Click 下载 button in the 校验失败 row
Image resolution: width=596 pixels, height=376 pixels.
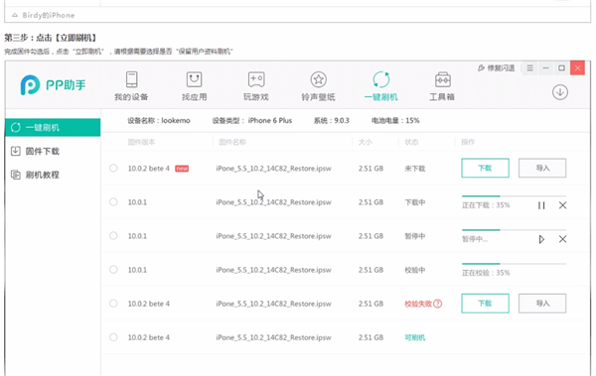pos(485,303)
